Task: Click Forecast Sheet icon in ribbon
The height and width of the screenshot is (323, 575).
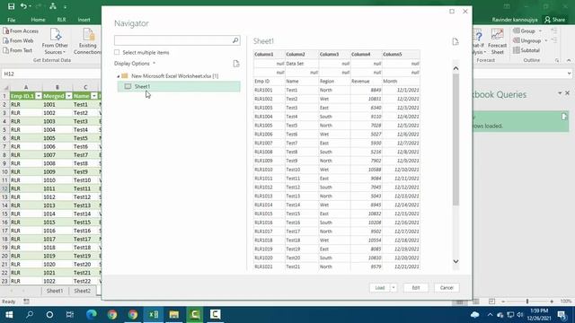Action: (x=497, y=35)
